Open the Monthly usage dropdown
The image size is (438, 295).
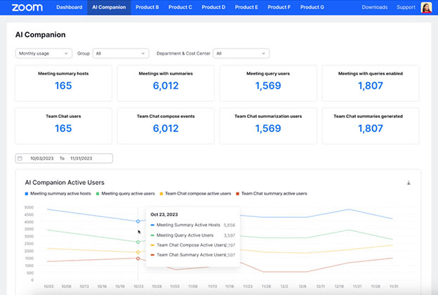click(44, 53)
